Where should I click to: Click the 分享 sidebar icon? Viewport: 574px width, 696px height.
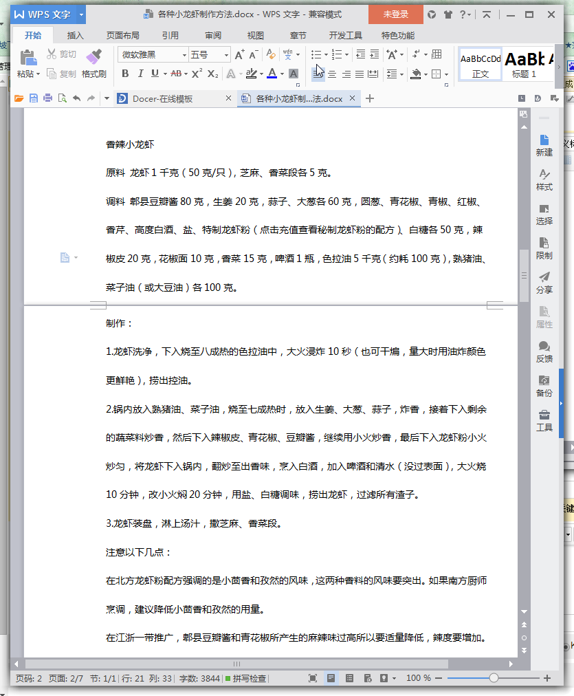pyautogui.click(x=544, y=283)
